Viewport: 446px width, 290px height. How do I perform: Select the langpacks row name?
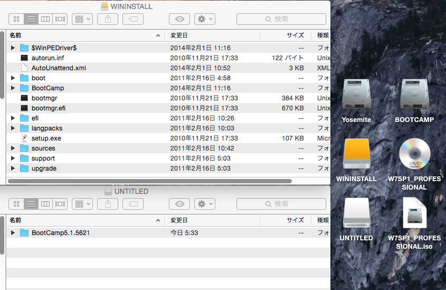click(x=47, y=128)
